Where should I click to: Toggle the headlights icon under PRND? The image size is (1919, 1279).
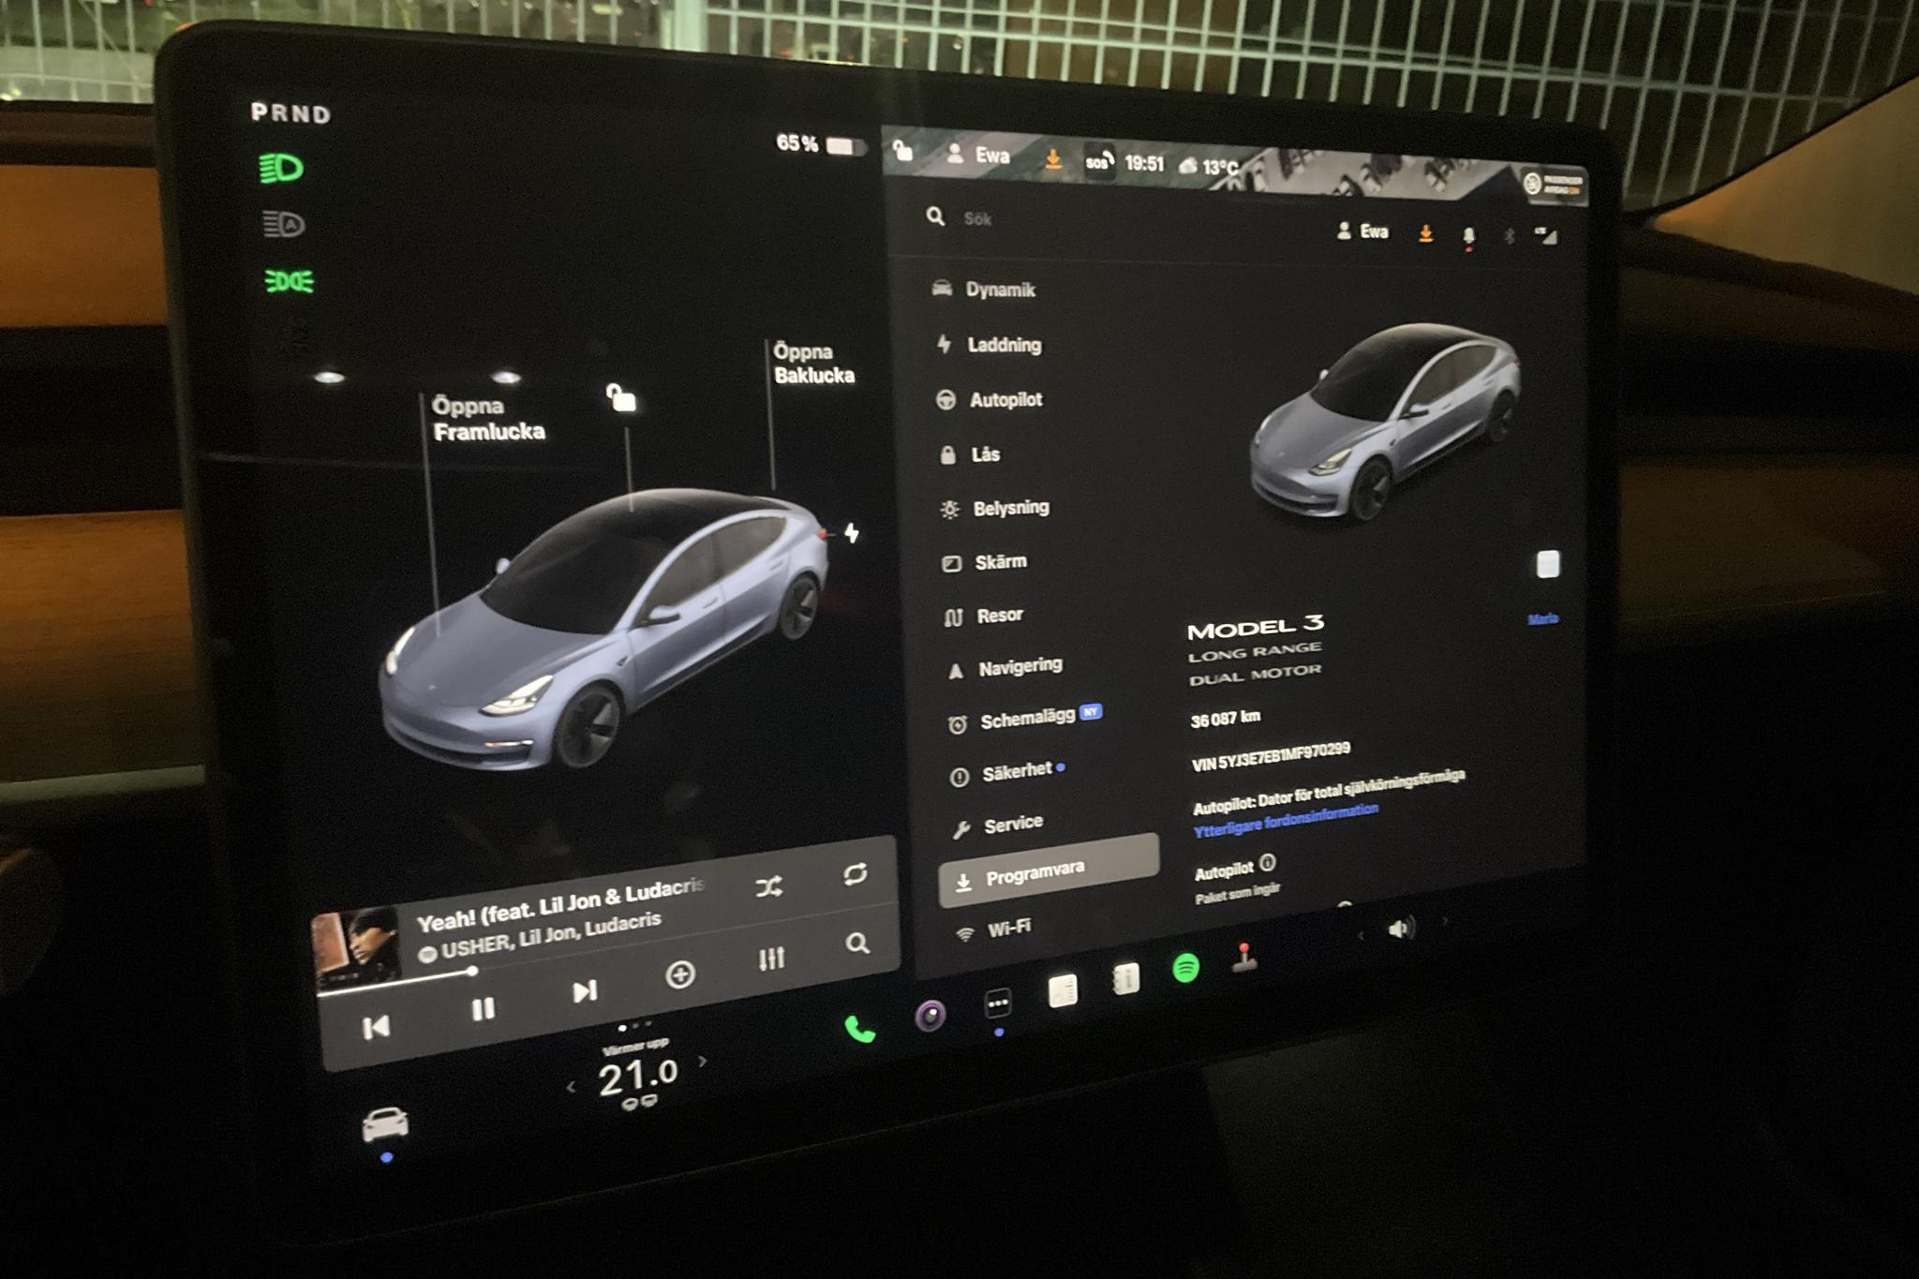[281, 169]
